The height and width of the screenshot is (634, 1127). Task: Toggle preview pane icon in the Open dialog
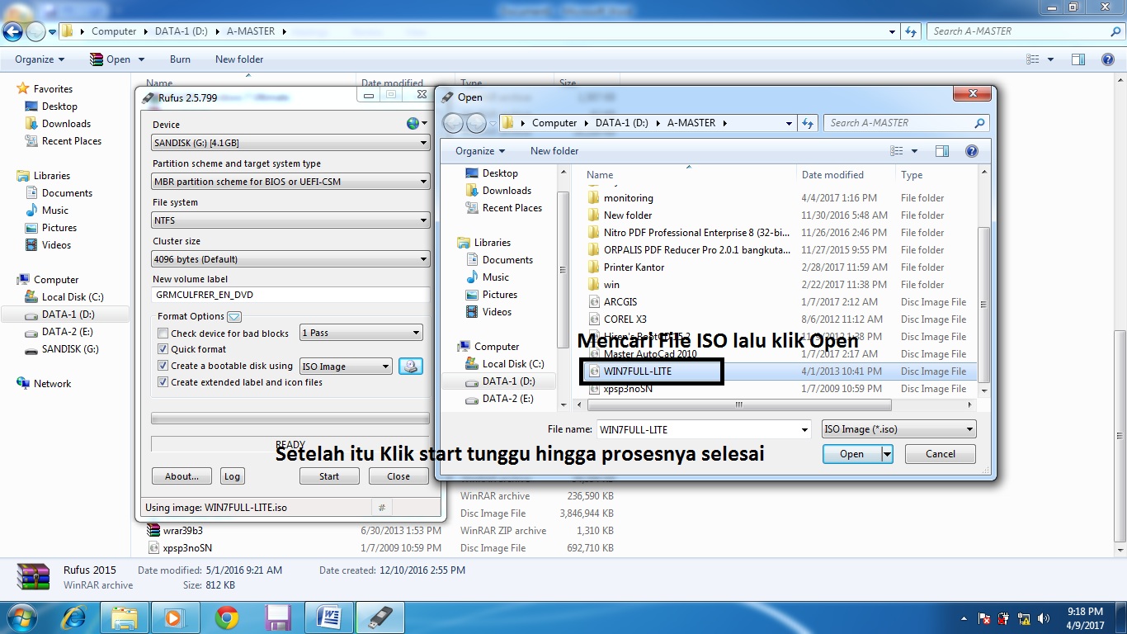coord(943,151)
